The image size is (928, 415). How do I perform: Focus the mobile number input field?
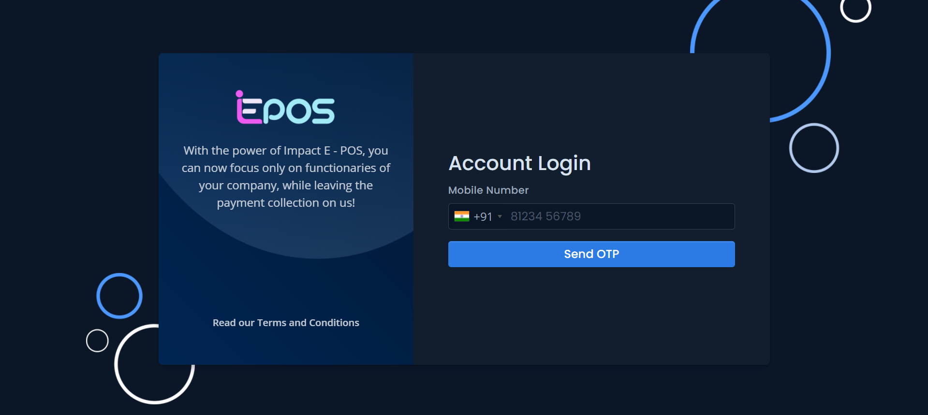[619, 216]
